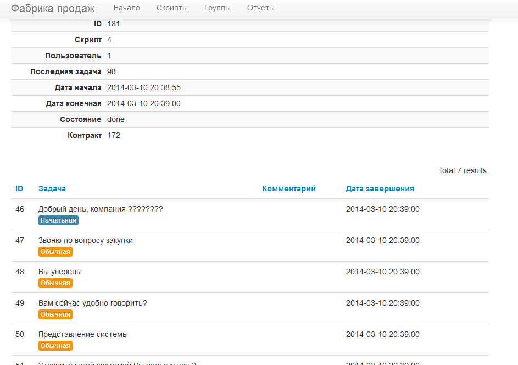Click completion date in row 49
518x365 pixels.
tap(382, 303)
